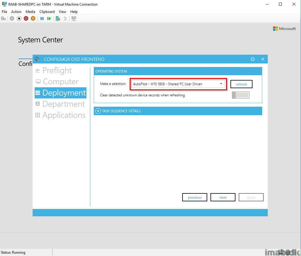The image size is (301, 256).
Task: Pause the virtual machine
Action: point(42,19)
